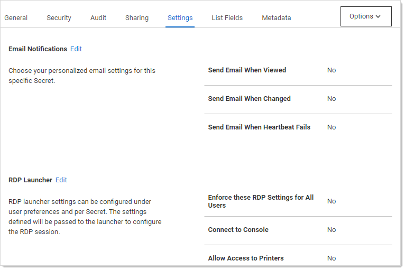This screenshot has width=405, height=270.
Task: Click the Allow Access to Printers label
Action: click(x=246, y=258)
